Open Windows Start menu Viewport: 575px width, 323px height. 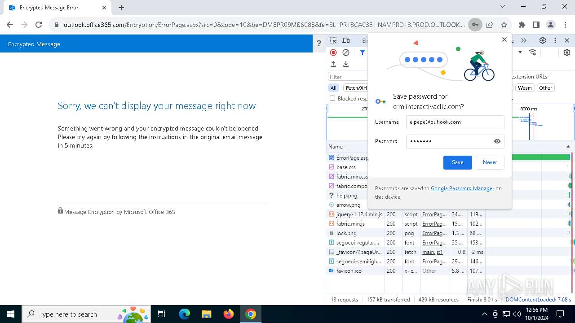pyautogui.click(x=11, y=314)
